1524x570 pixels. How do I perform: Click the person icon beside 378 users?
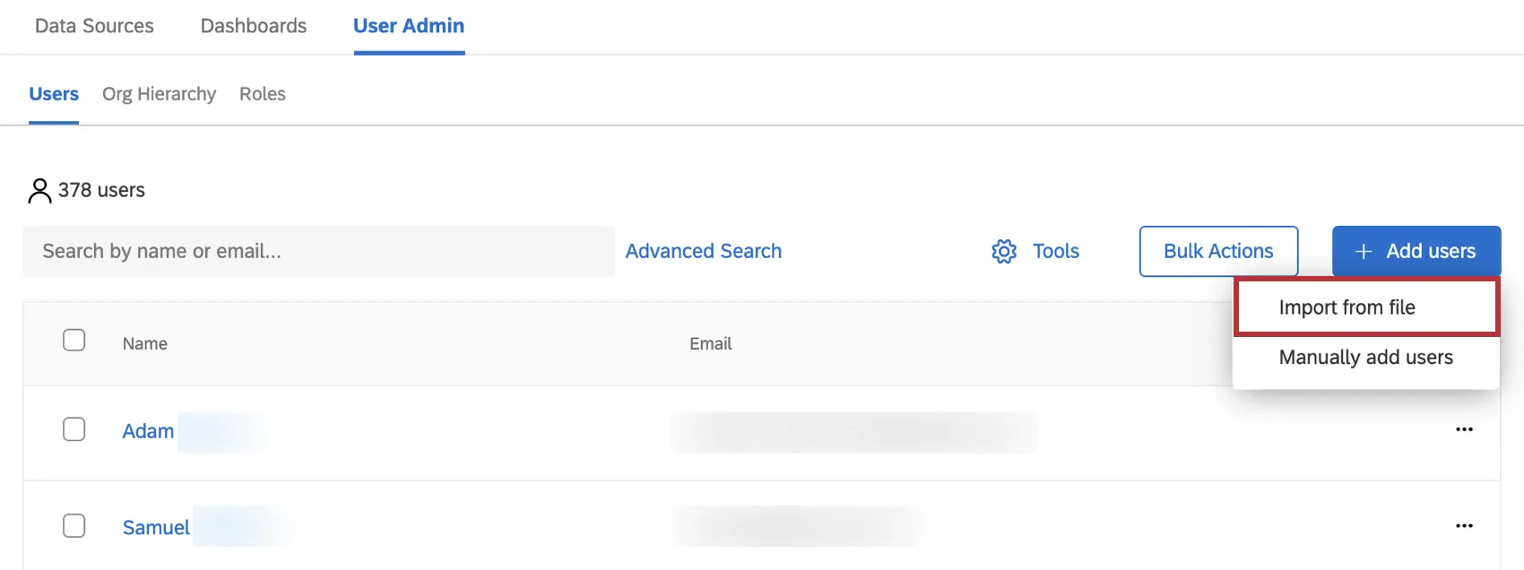click(39, 189)
